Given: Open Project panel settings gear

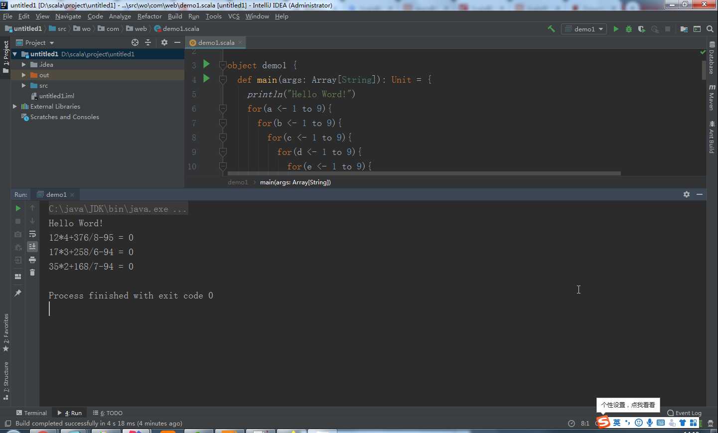Looking at the screenshot, I should click(164, 42).
